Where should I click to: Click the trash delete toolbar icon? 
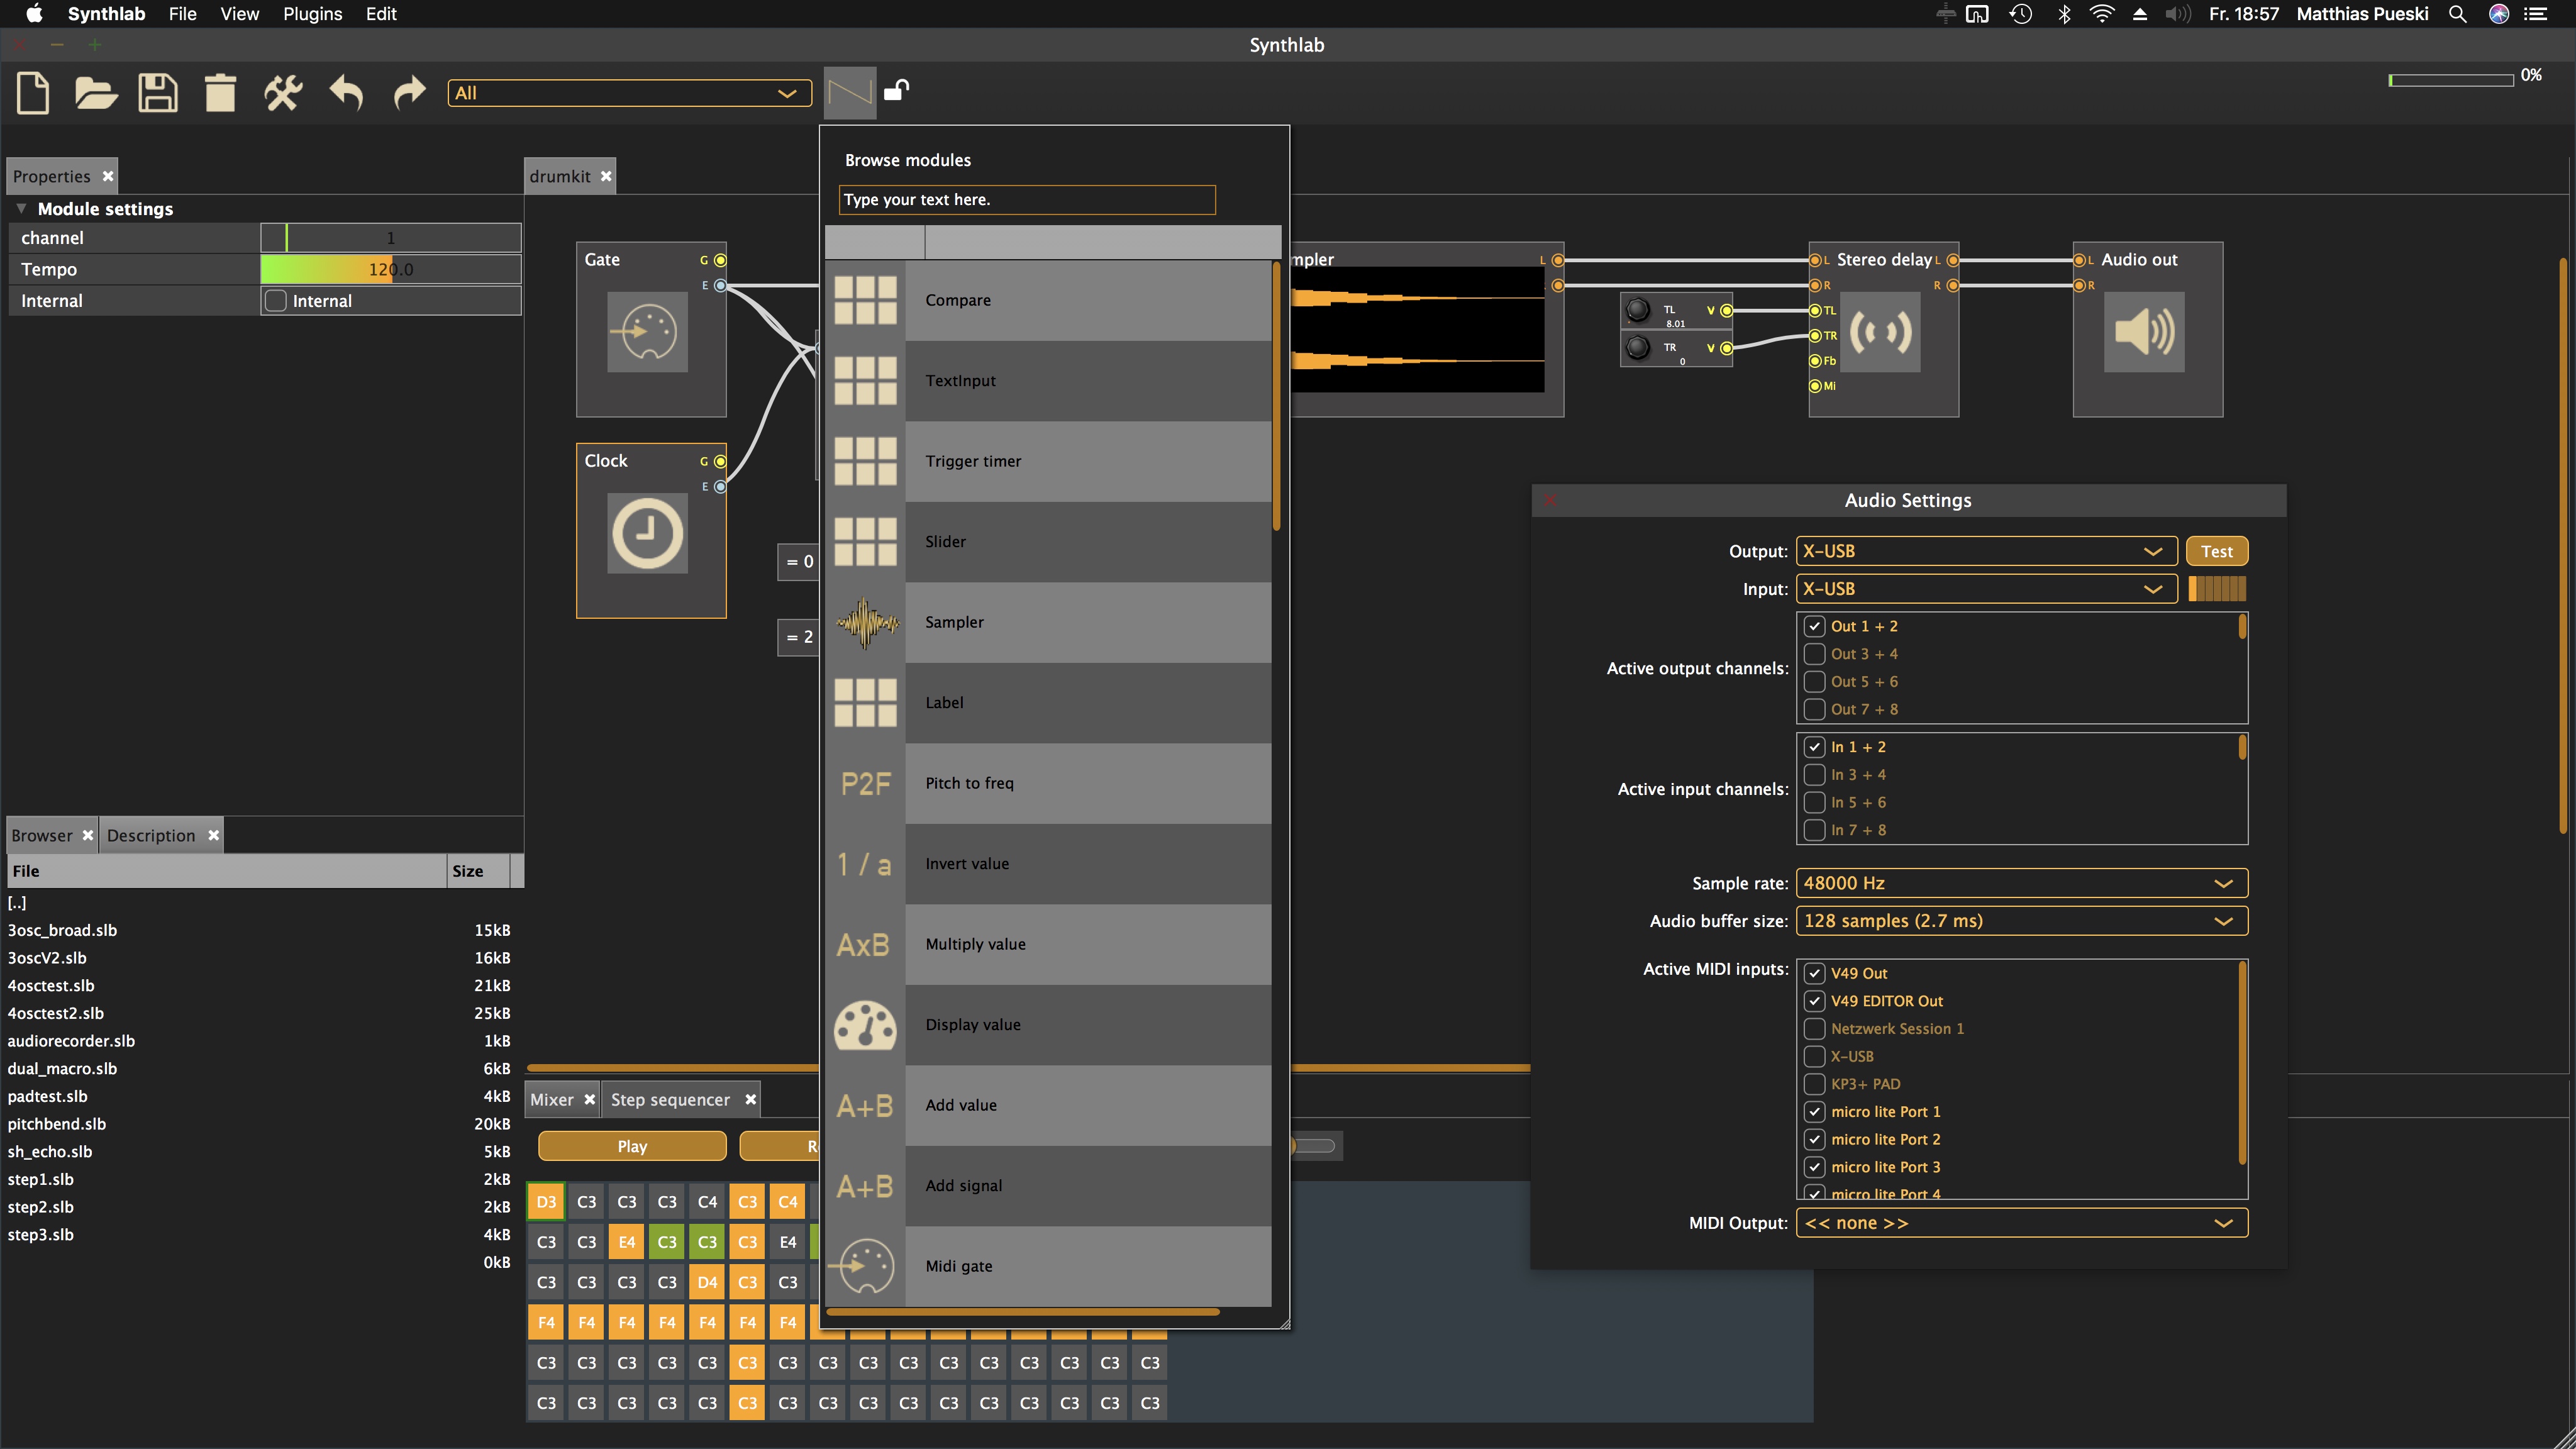[x=220, y=93]
